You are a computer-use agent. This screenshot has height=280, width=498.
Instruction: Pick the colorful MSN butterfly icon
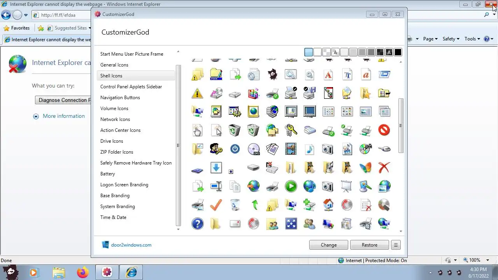365,168
